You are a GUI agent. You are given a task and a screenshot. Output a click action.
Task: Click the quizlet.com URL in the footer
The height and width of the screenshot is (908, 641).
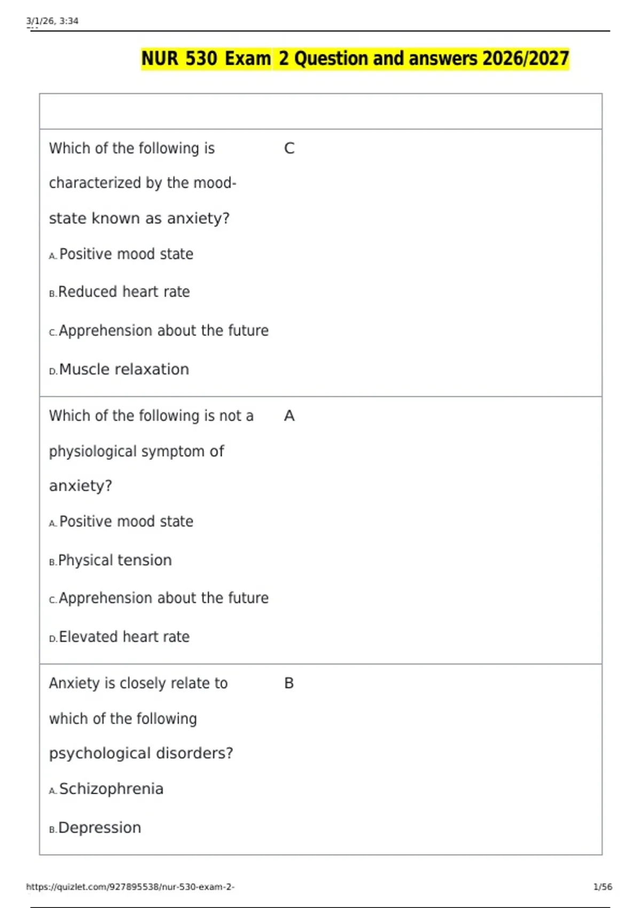(130, 887)
